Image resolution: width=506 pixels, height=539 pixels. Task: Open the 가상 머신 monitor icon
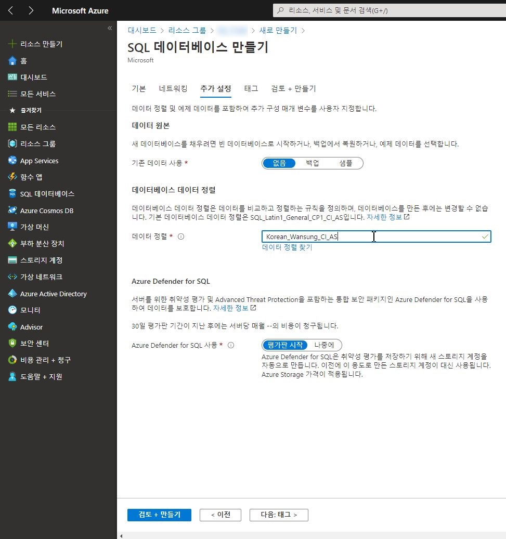tap(12, 227)
